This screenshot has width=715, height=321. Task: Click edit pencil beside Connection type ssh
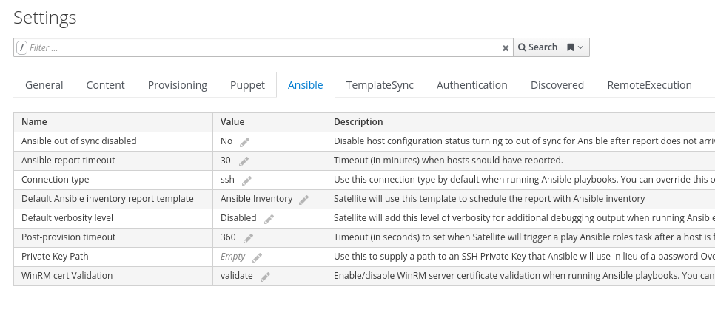[x=246, y=180]
